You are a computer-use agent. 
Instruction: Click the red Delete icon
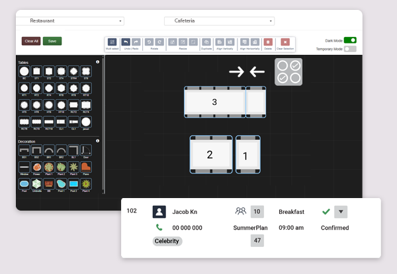click(x=268, y=42)
